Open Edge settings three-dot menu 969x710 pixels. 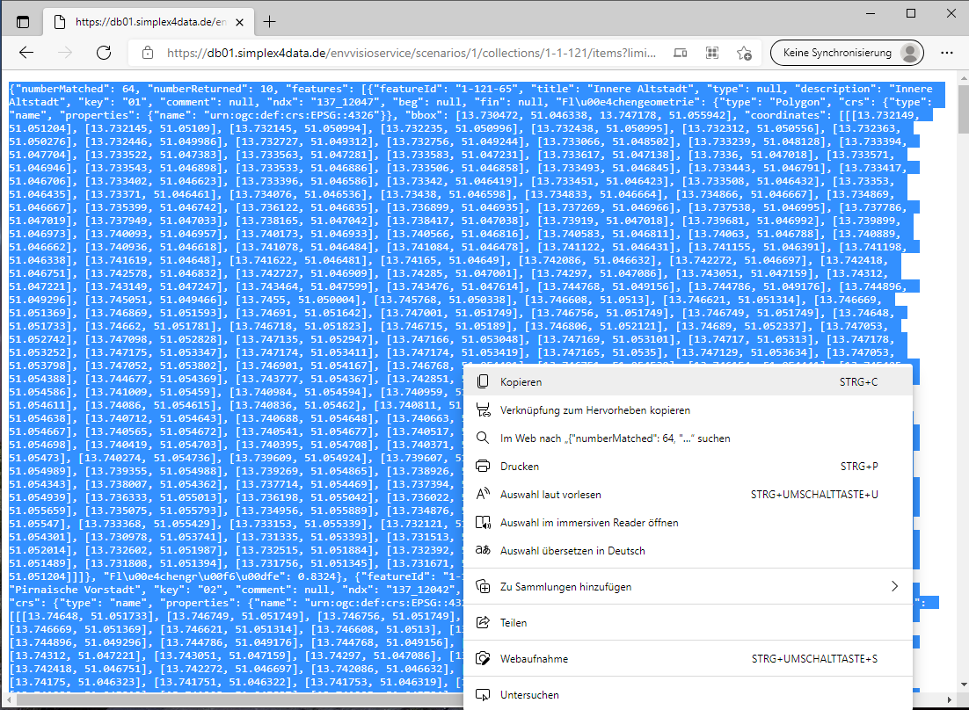[946, 53]
